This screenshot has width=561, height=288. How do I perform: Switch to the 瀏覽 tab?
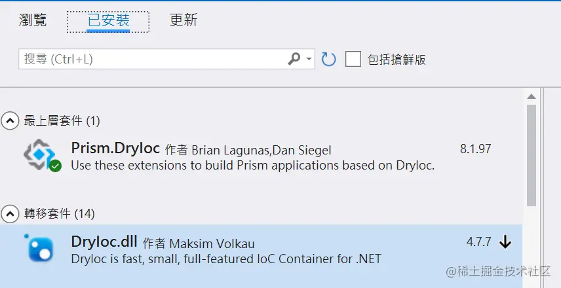click(33, 20)
